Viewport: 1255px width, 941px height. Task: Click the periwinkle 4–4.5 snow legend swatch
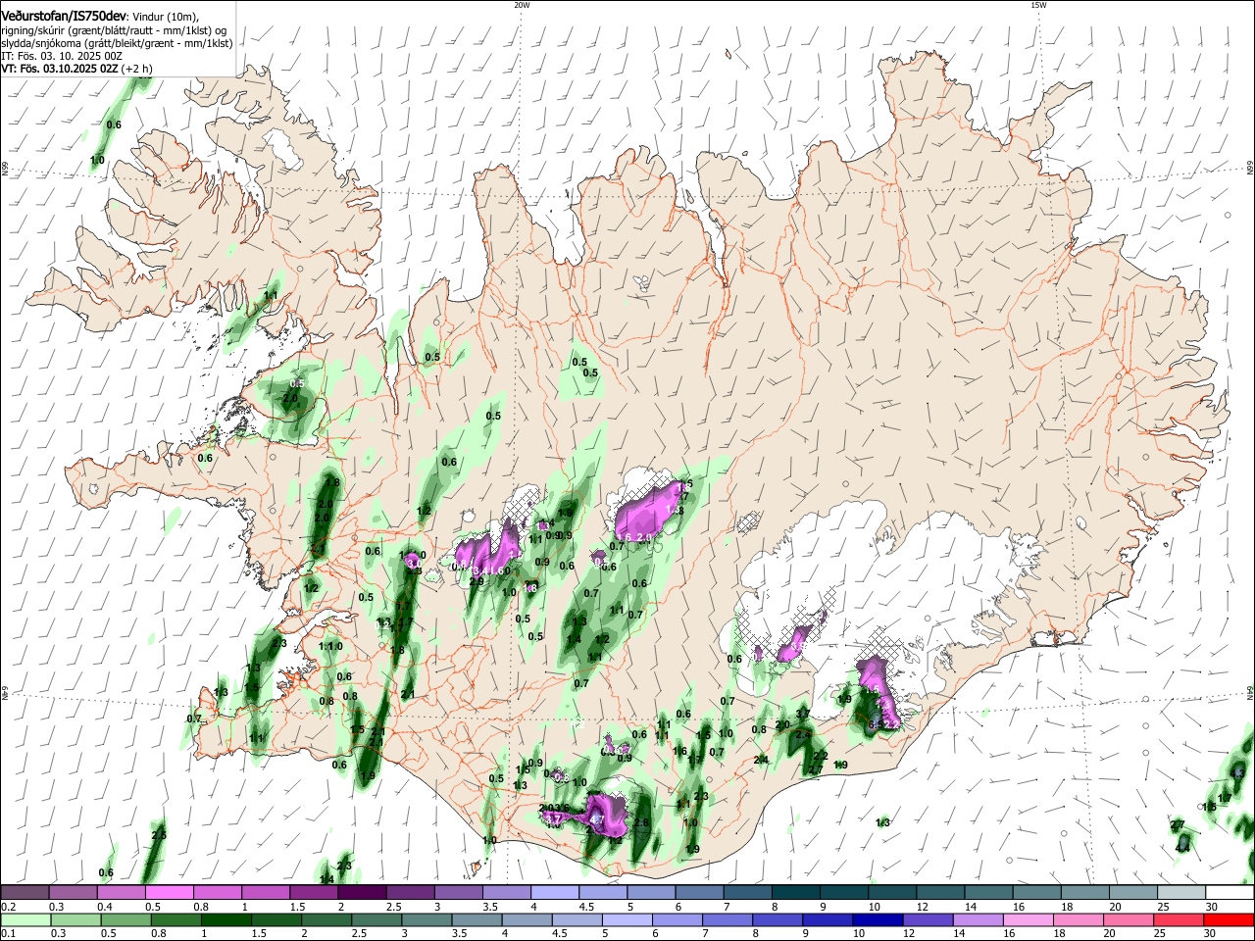pos(555,893)
